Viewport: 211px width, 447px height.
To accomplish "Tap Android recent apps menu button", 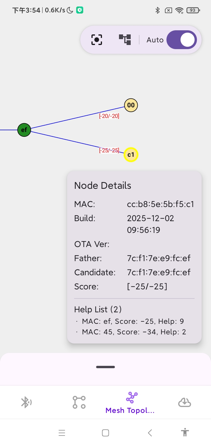I will (62, 433).
